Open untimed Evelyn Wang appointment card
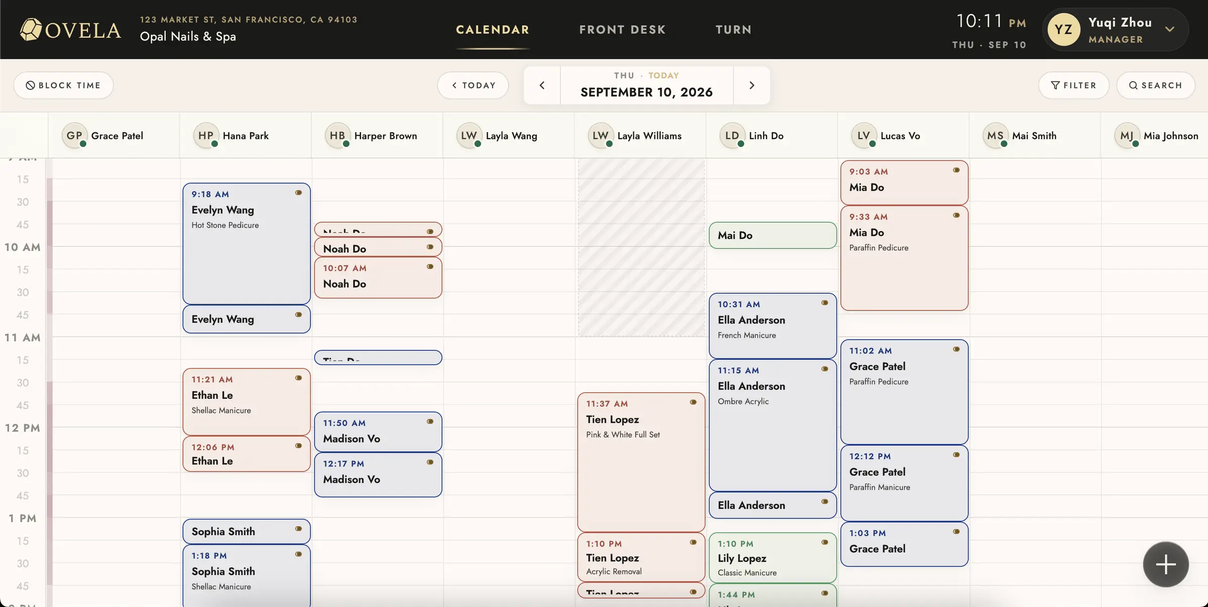 coord(247,319)
